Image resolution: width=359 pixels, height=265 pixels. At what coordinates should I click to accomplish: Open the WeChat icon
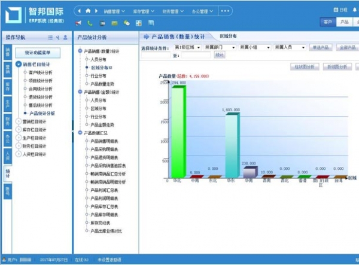[127, 23]
